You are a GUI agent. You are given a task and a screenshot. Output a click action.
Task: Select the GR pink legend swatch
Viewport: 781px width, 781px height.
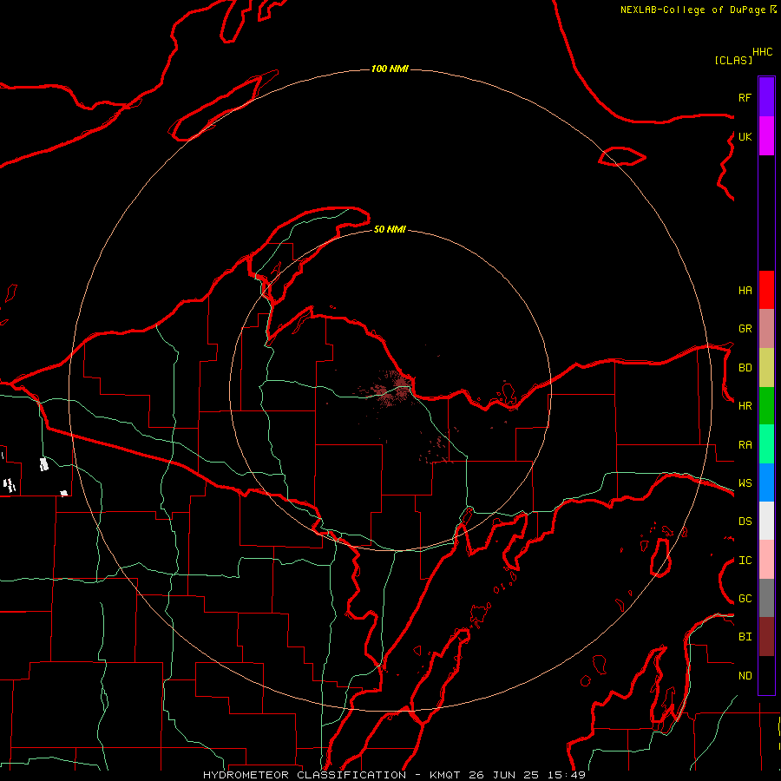(x=766, y=329)
